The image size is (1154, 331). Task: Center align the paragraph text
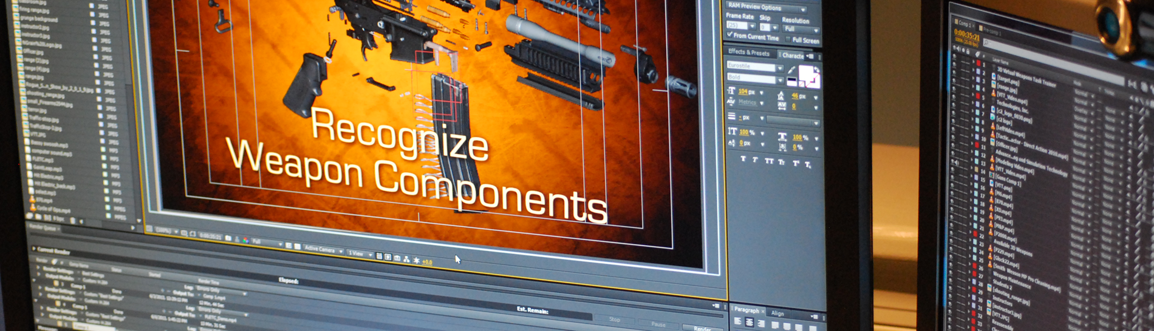[x=749, y=323]
